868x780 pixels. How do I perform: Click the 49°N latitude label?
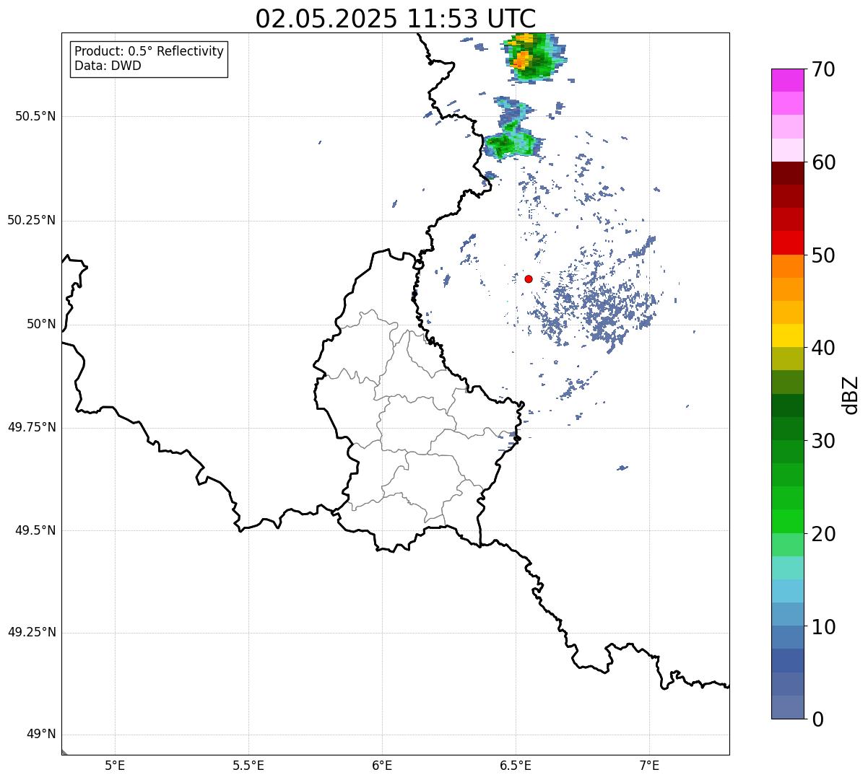pos(41,735)
